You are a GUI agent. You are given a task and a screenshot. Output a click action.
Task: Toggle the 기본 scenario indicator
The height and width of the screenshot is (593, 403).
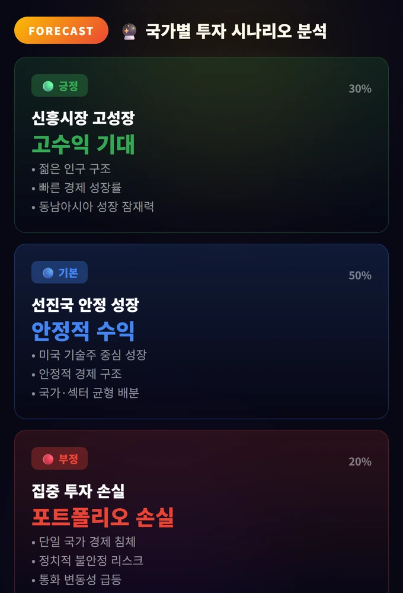point(61,272)
